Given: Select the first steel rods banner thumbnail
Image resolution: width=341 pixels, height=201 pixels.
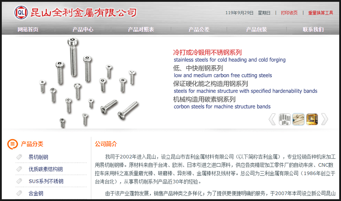Looking at the screenshot, I should coord(285,119).
